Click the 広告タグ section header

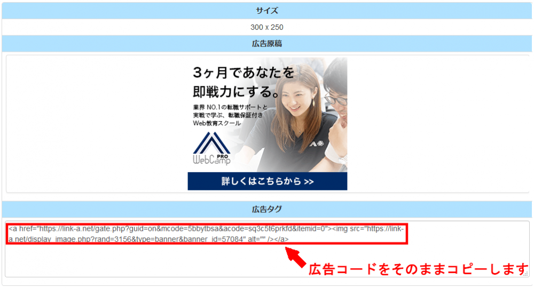click(x=267, y=209)
